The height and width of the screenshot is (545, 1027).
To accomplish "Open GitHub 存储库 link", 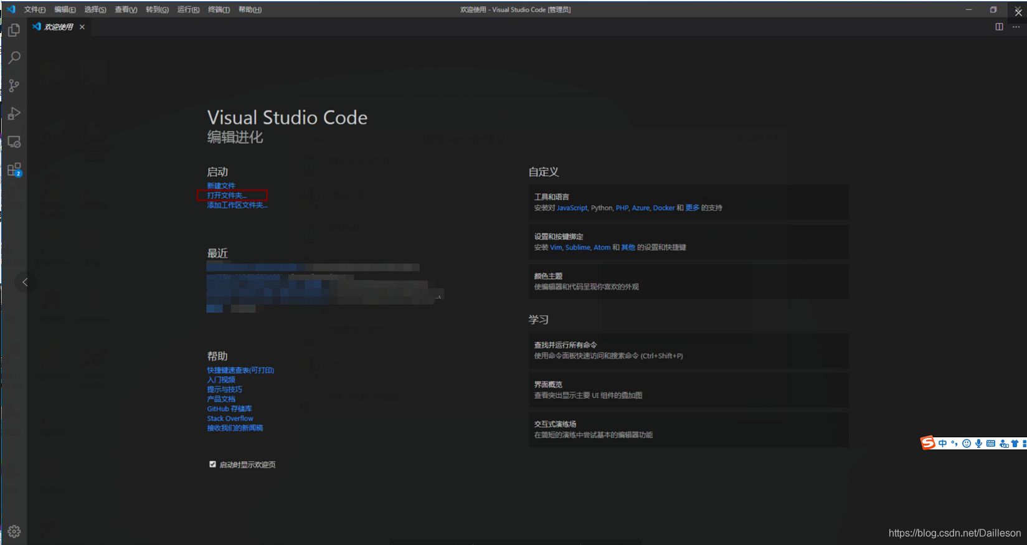I will point(230,409).
